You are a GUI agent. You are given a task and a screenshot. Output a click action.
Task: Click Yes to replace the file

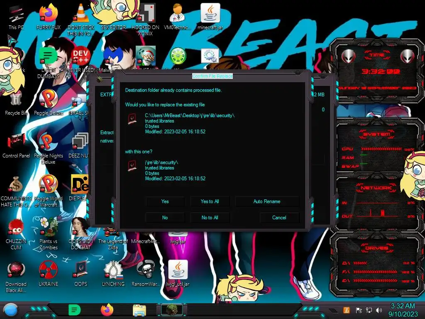(x=165, y=201)
